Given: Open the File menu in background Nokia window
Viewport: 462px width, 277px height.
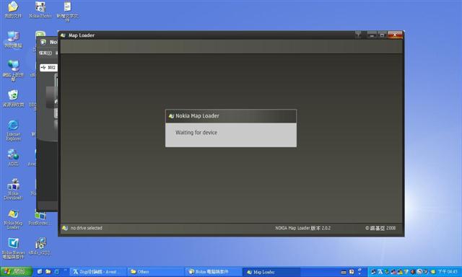Looking at the screenshot, I should click(x=45, y=53).
